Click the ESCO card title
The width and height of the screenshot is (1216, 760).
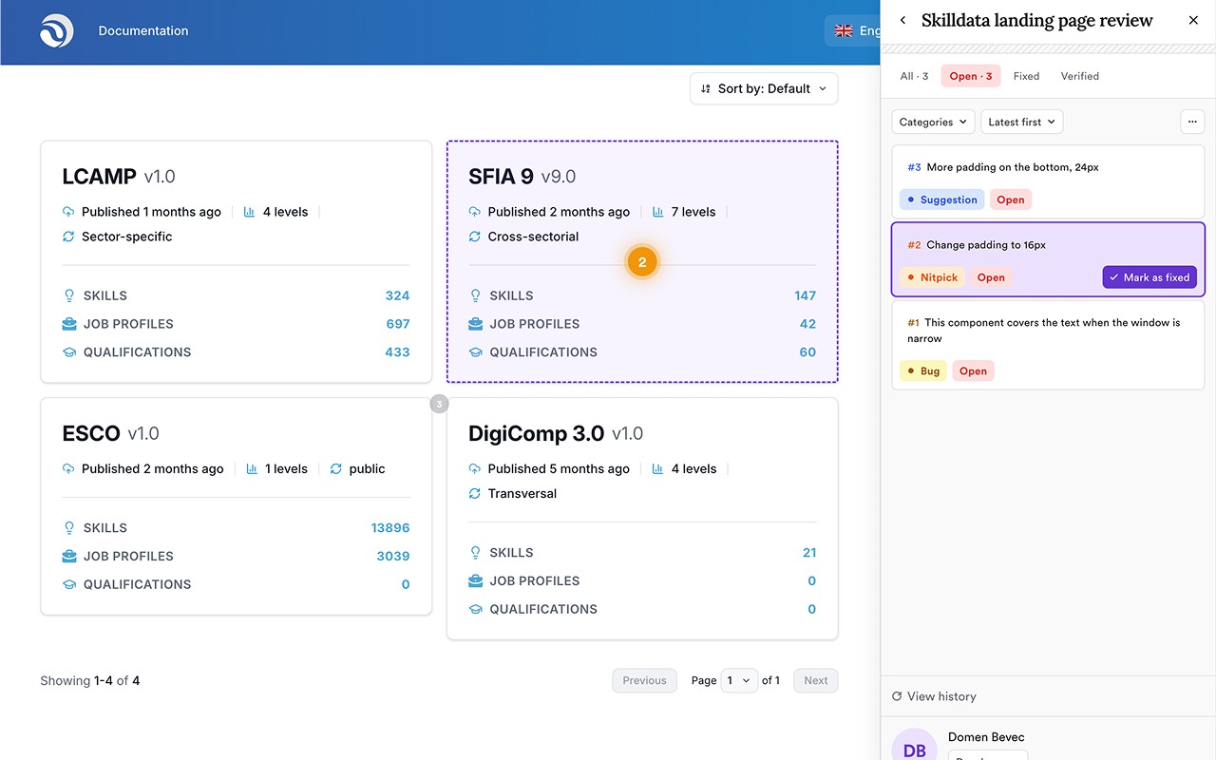point(91,433)
